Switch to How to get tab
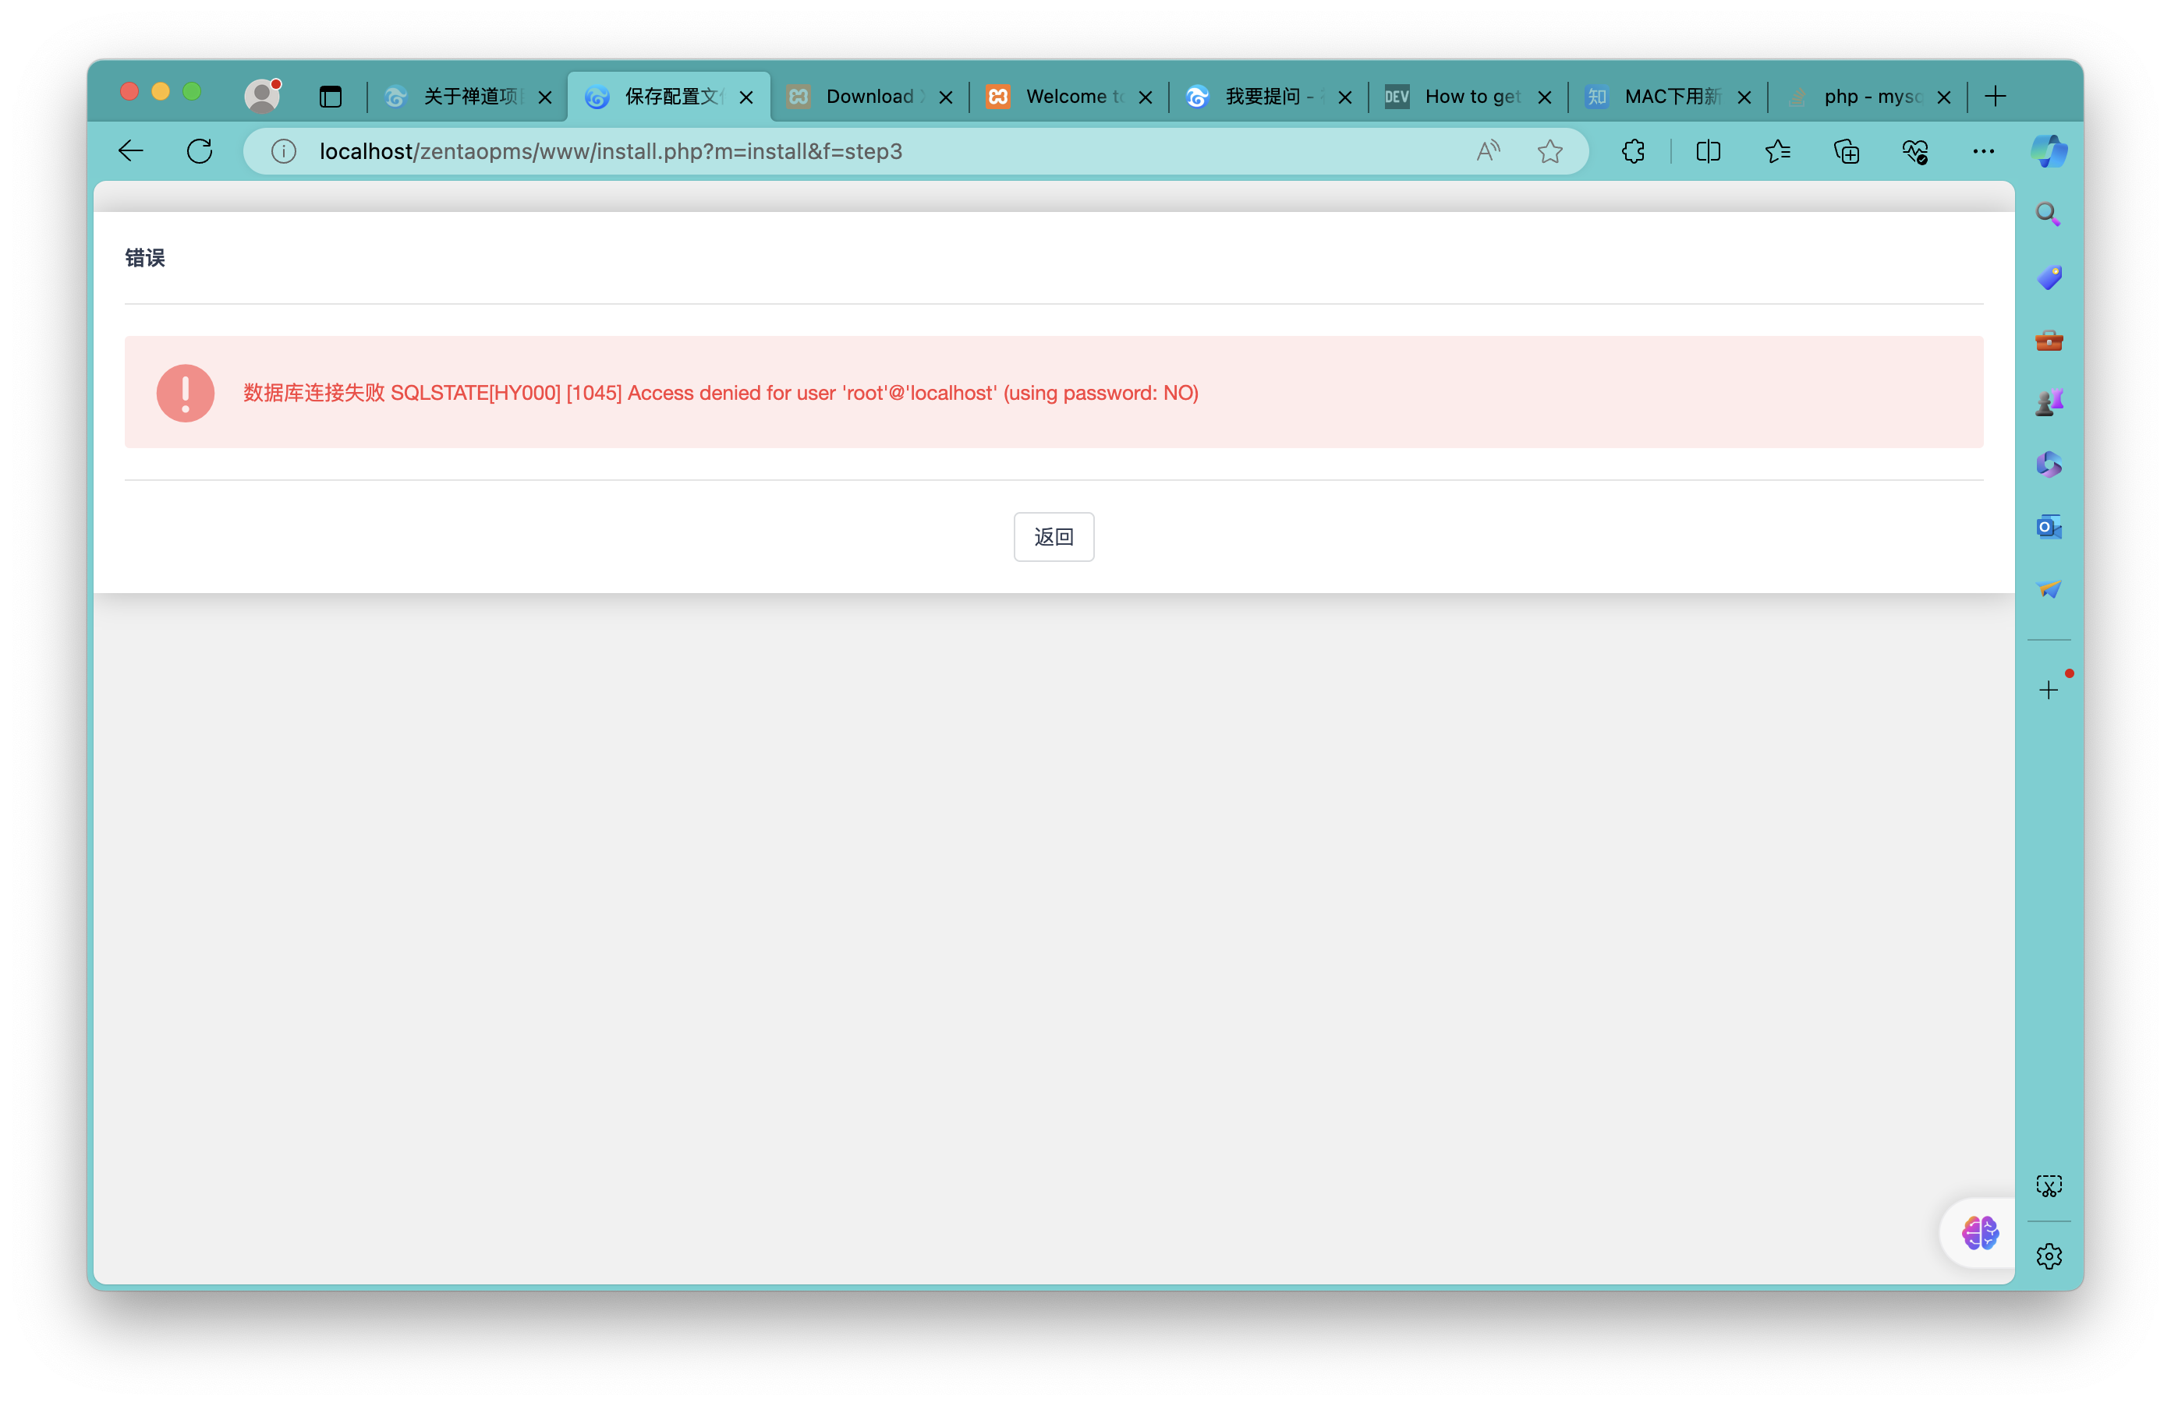This screenshot has height=1406, width=2171. point(1471,96)
